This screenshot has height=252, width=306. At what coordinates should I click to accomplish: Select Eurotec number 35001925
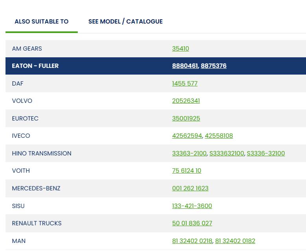pos(186,119)
